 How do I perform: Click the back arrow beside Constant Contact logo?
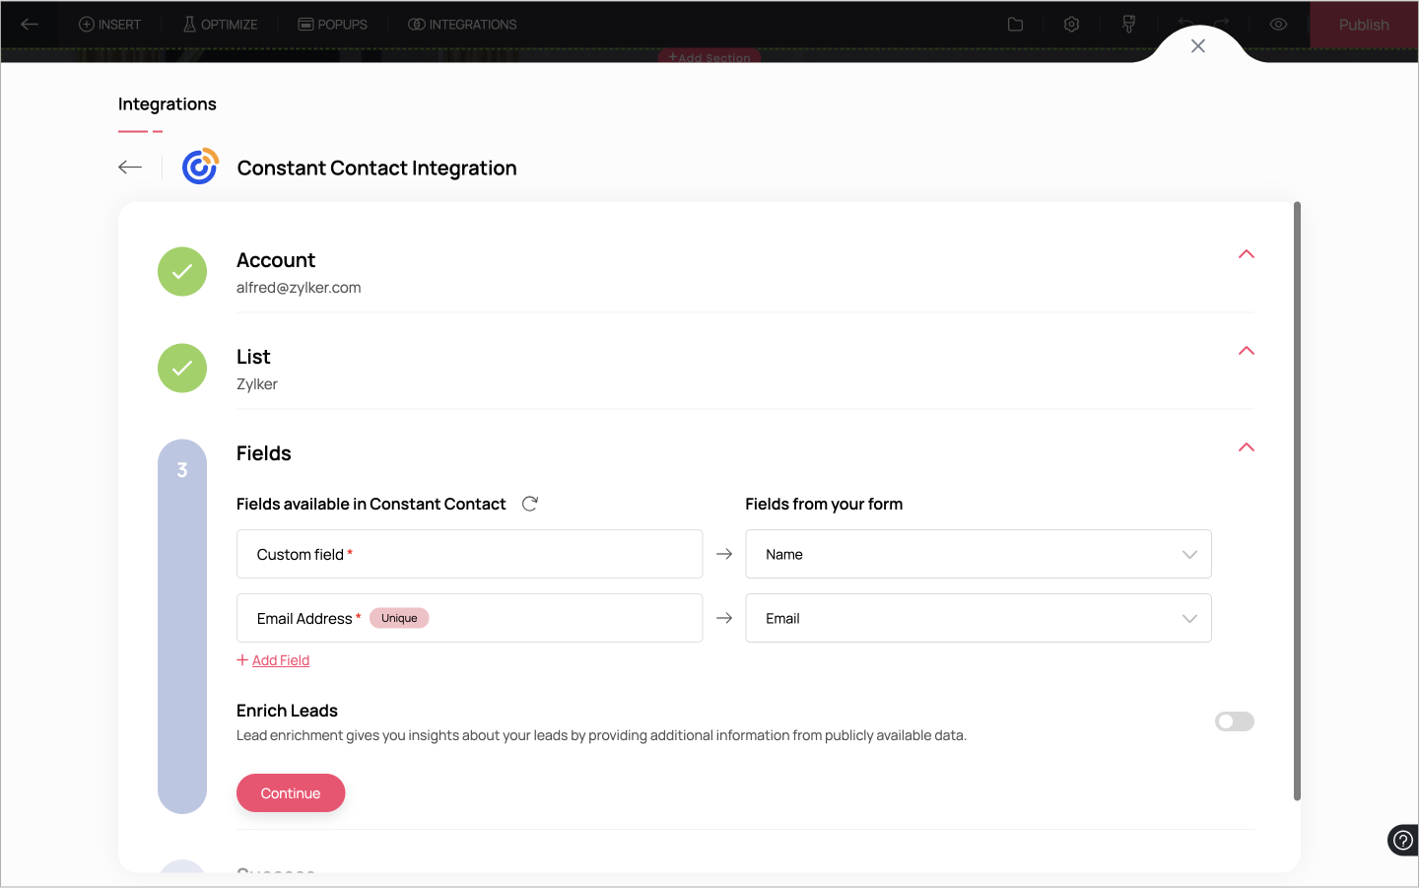130,168
